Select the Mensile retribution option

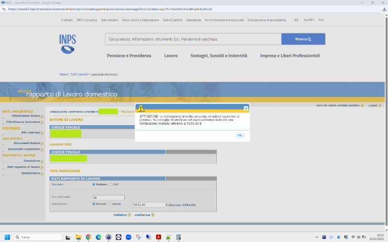pos(94,204)
